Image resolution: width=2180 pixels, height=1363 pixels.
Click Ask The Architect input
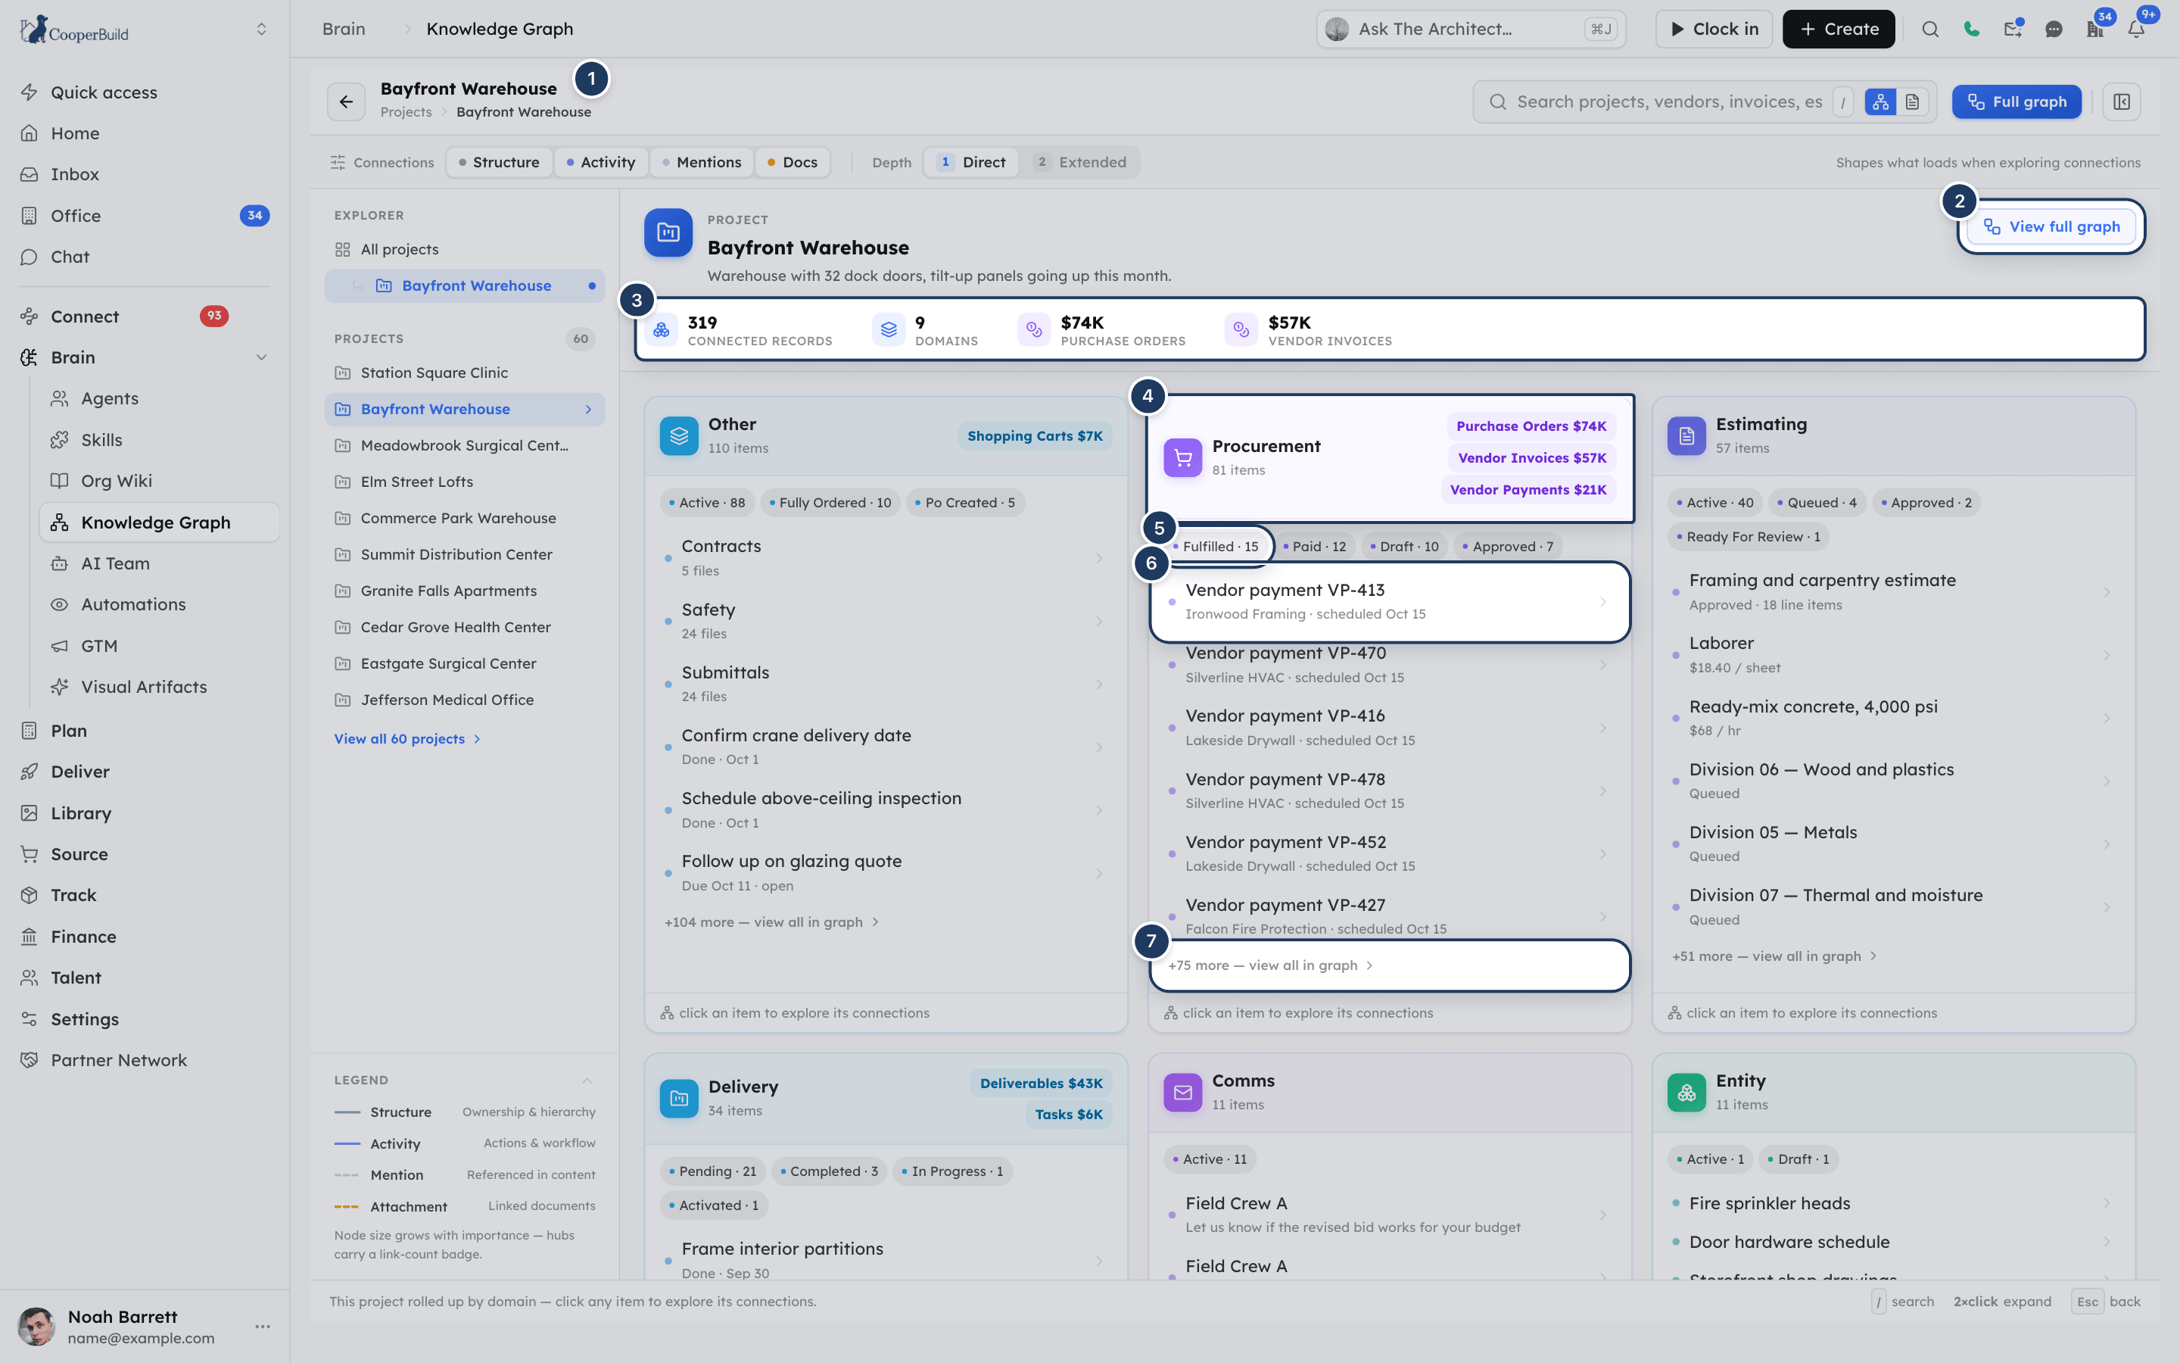(x=1471, y=29)
